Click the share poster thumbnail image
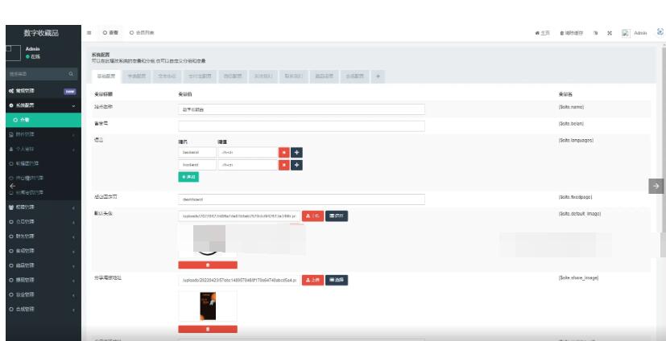 pos(205,306)
